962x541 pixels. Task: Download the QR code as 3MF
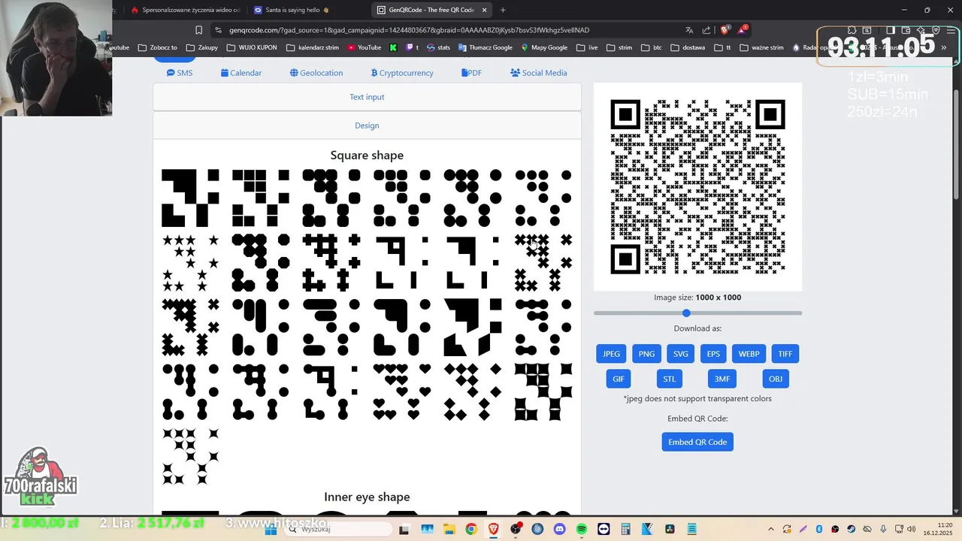[x=722, y=379]
